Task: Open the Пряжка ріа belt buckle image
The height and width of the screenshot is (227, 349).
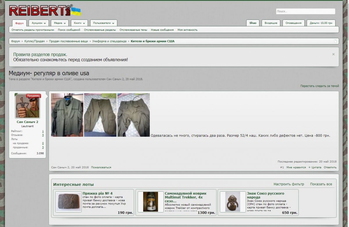Action: click(x=69, y=202)
